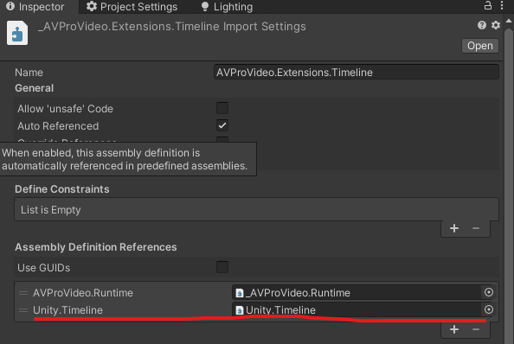Viewport: 514px width, 344px height.
Task: Click the Use GUIDs label
Action: (43, 268)
